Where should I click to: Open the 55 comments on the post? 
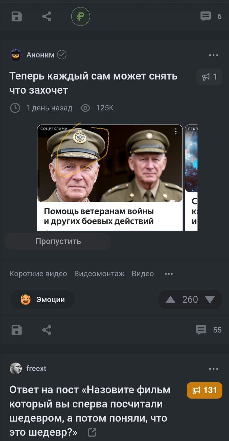pos(209,330)
